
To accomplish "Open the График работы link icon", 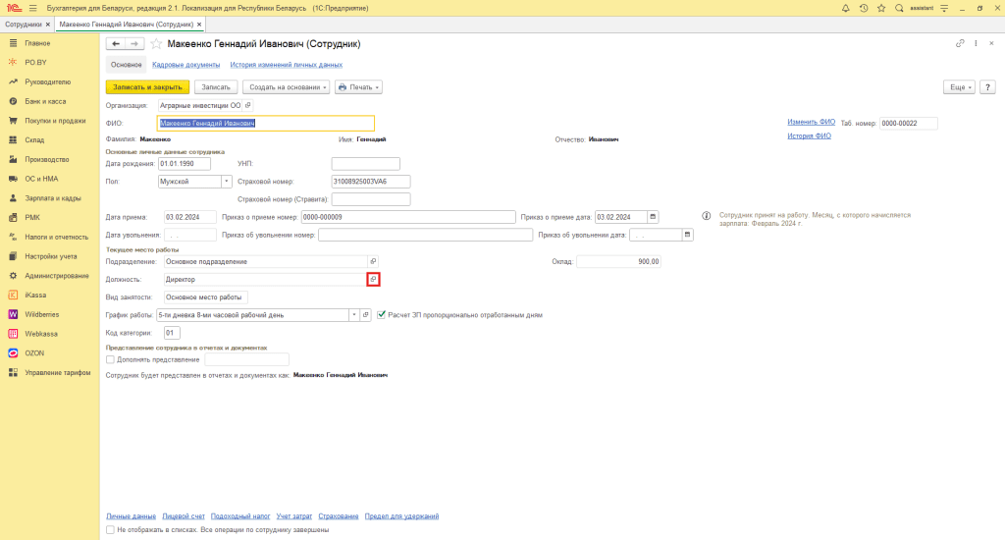I will [x=365, y=315].
